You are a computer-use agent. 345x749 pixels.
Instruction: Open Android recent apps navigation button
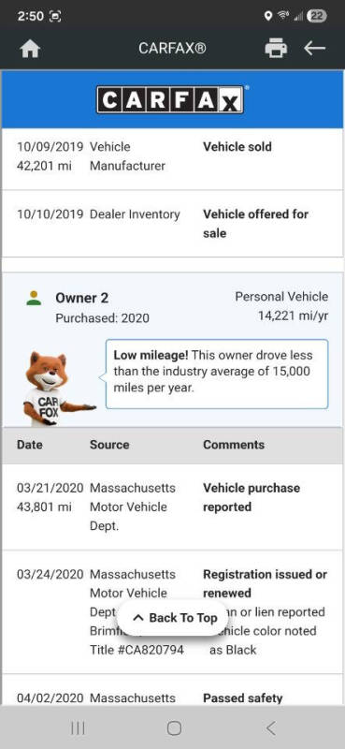(78, 728)
